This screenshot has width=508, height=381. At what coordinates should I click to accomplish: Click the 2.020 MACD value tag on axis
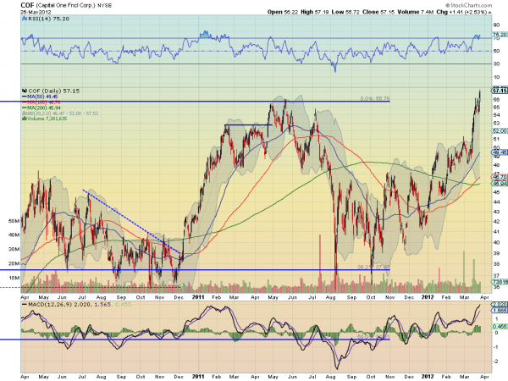coord(500,305)
